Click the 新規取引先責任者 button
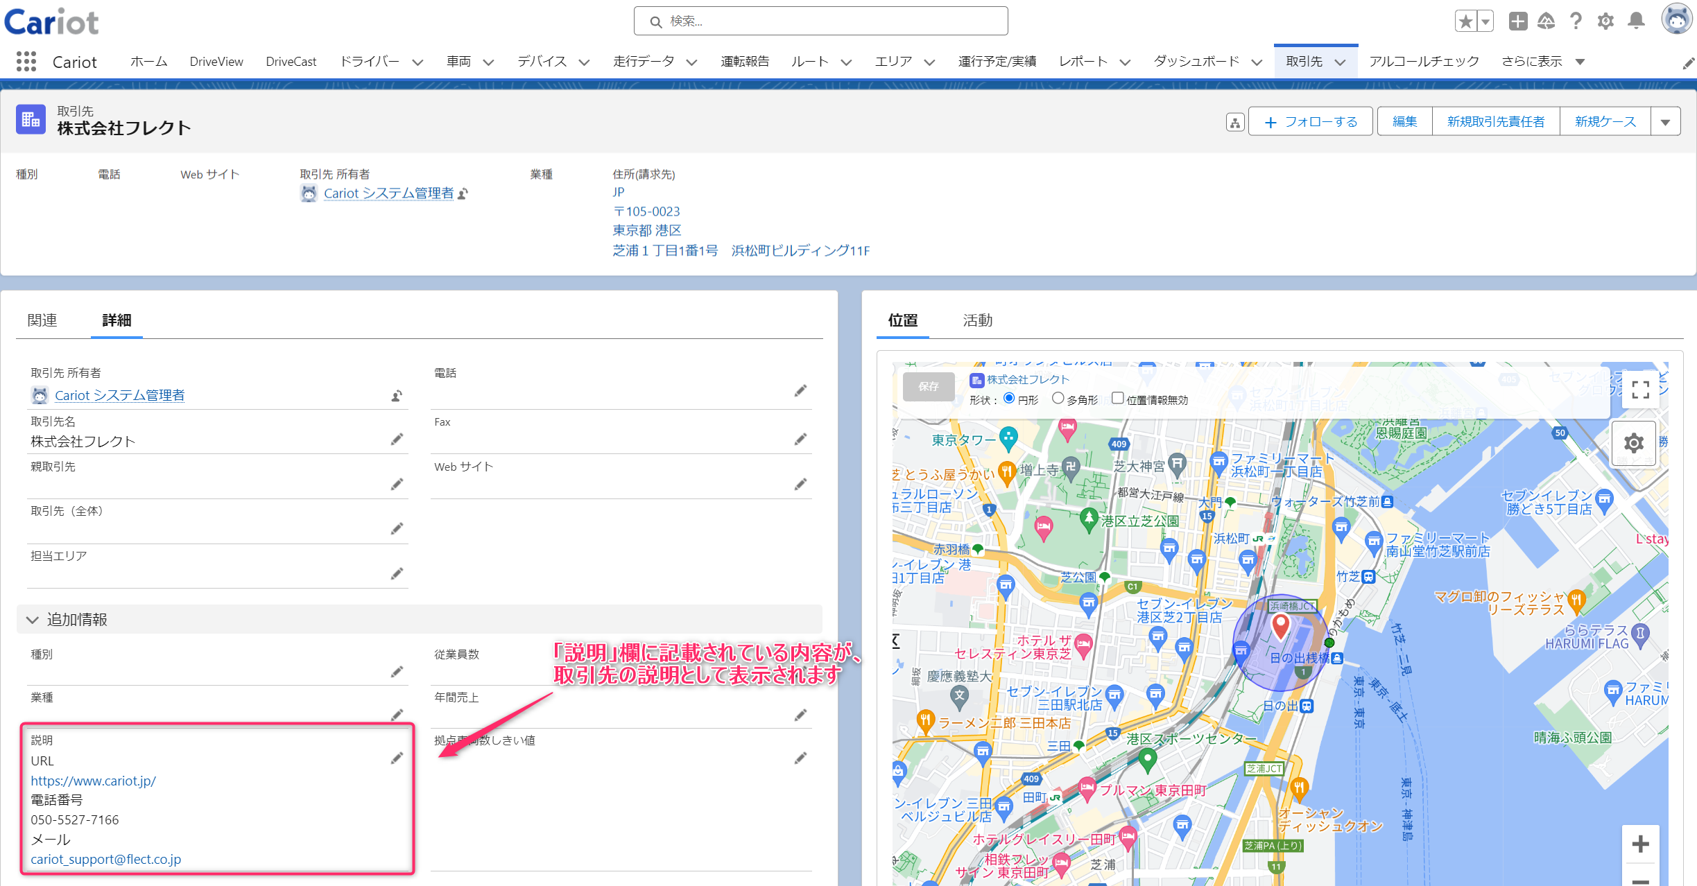Screen dimensions: 1697x886 [x=1495, y=122]
